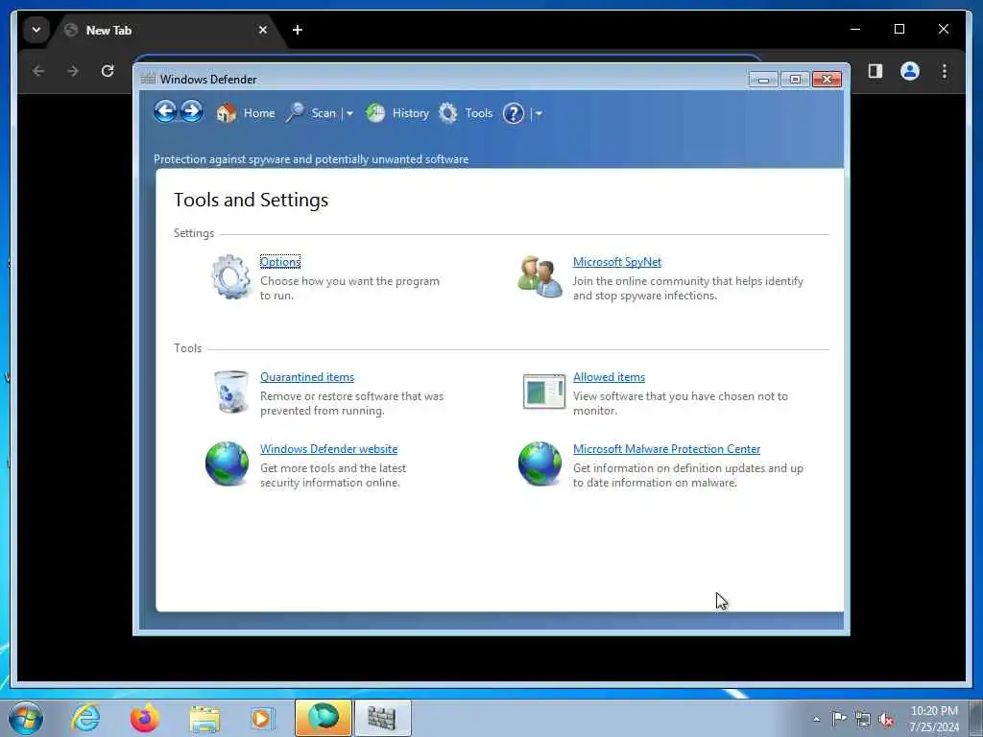Click the Options gear icon
The height and width of the screenshot is (737, 983).
231,276
